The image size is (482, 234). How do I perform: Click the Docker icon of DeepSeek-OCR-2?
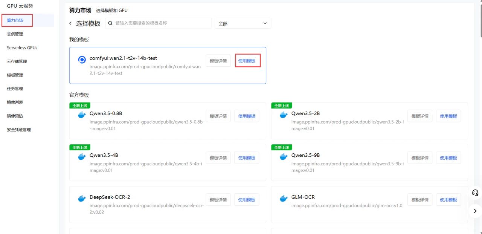click(x=82, y=199)
